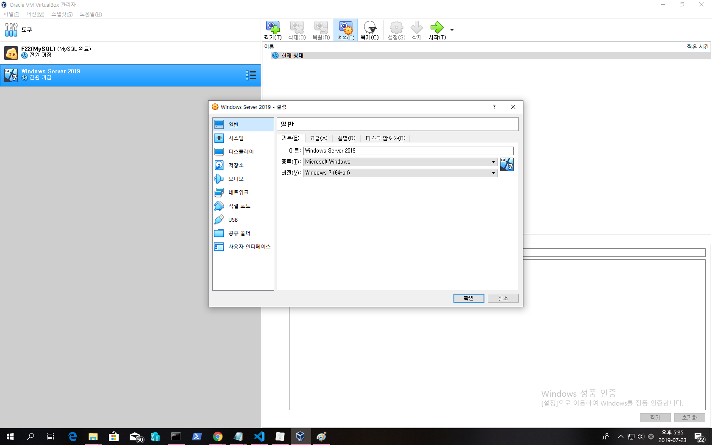Open the Serial Ports (직렬 포트) category
Viewport: 712px width, 445px height.
click(243, 206)
